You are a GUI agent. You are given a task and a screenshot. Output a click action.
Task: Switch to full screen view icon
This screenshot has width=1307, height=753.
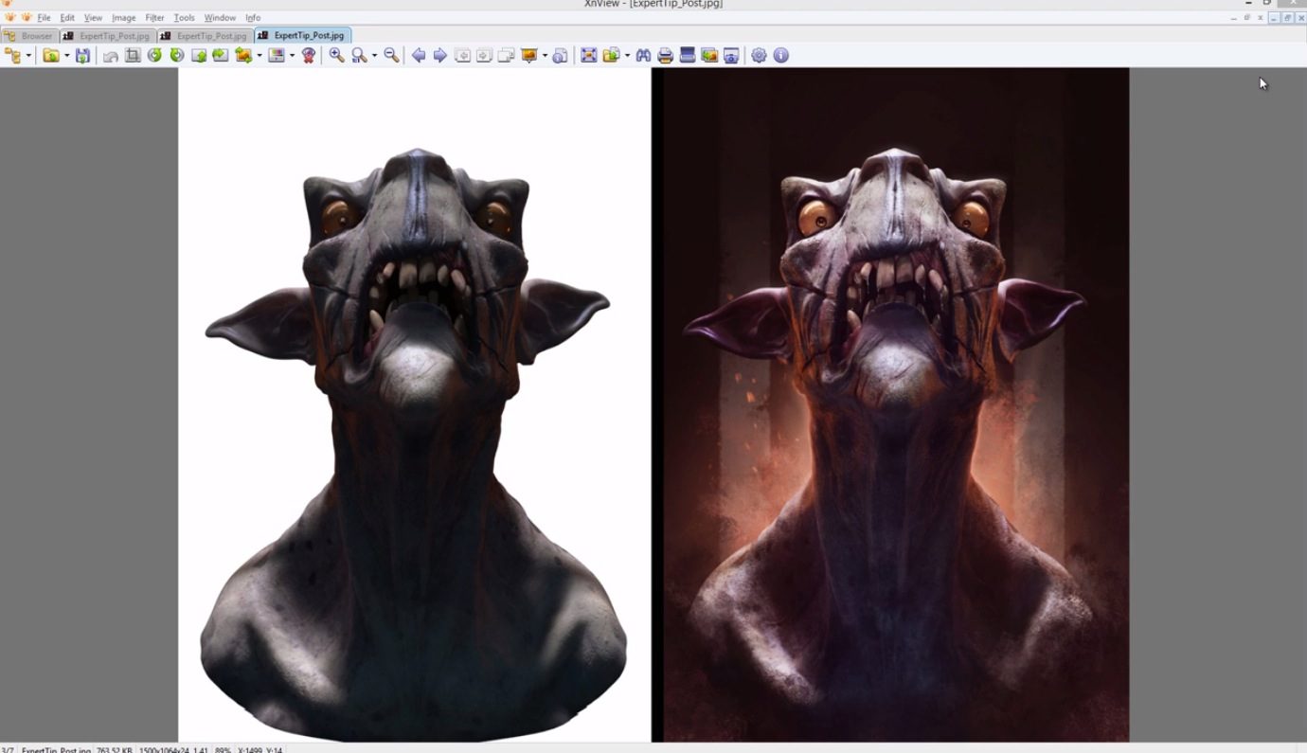(588, 55)
